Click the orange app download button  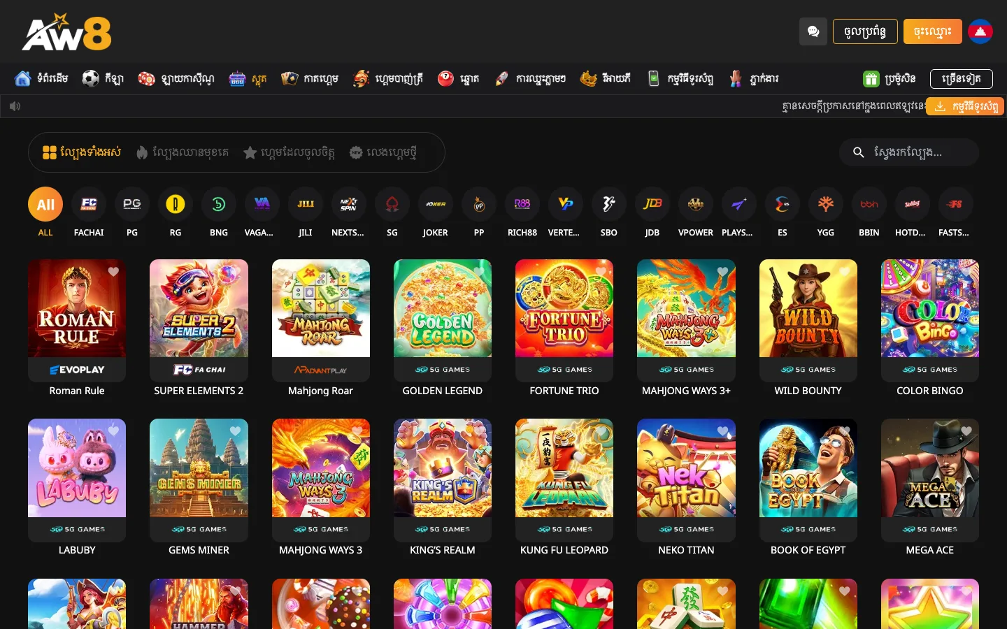pos(966,106)
